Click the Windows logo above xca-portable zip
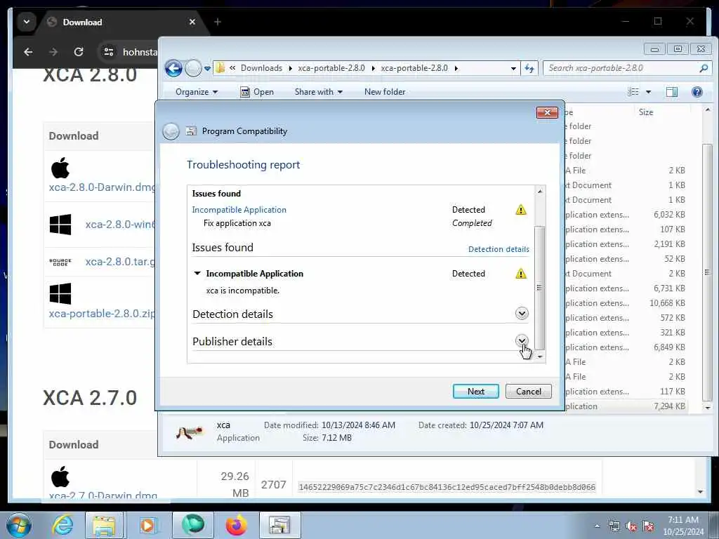719x539 pixels. [60, 294]
